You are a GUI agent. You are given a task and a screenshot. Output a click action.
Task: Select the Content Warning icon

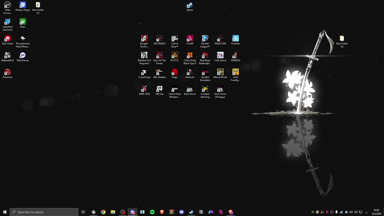(x=205, y=92)
